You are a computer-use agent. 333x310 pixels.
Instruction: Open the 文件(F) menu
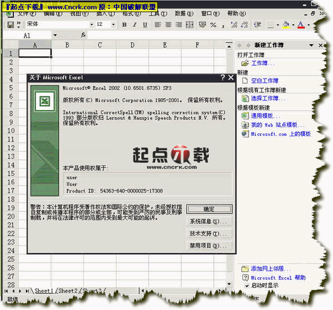point(27,14)
